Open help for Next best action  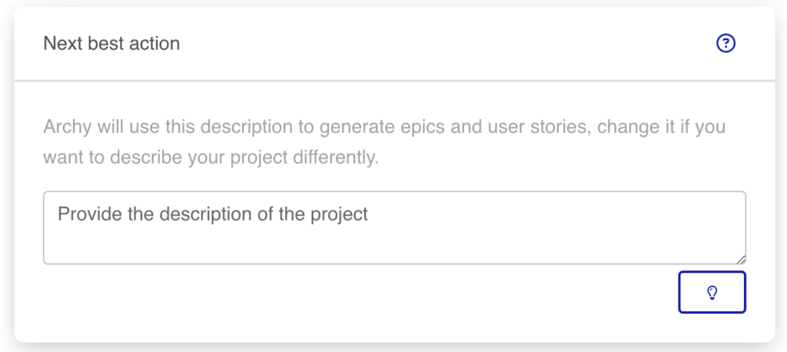pyautogui.click(x=726, y=44)
